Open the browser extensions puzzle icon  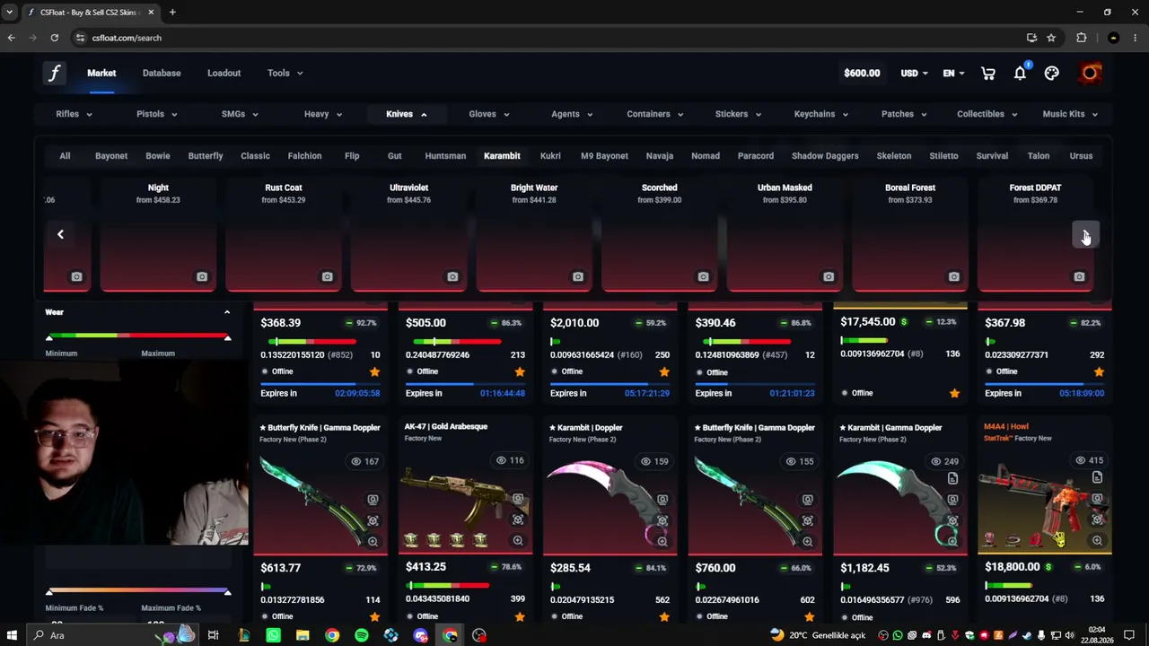[x=1081, y=38]
